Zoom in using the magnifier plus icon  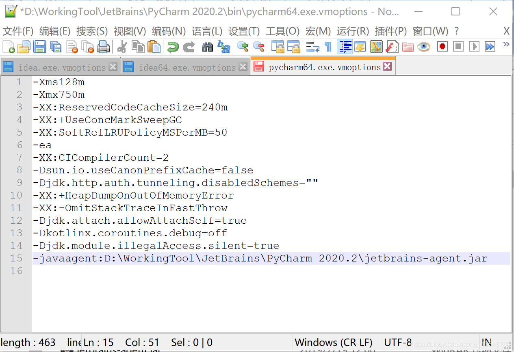point(243,47)
